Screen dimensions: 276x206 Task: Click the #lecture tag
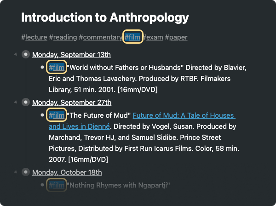click(x=34, y=37)
